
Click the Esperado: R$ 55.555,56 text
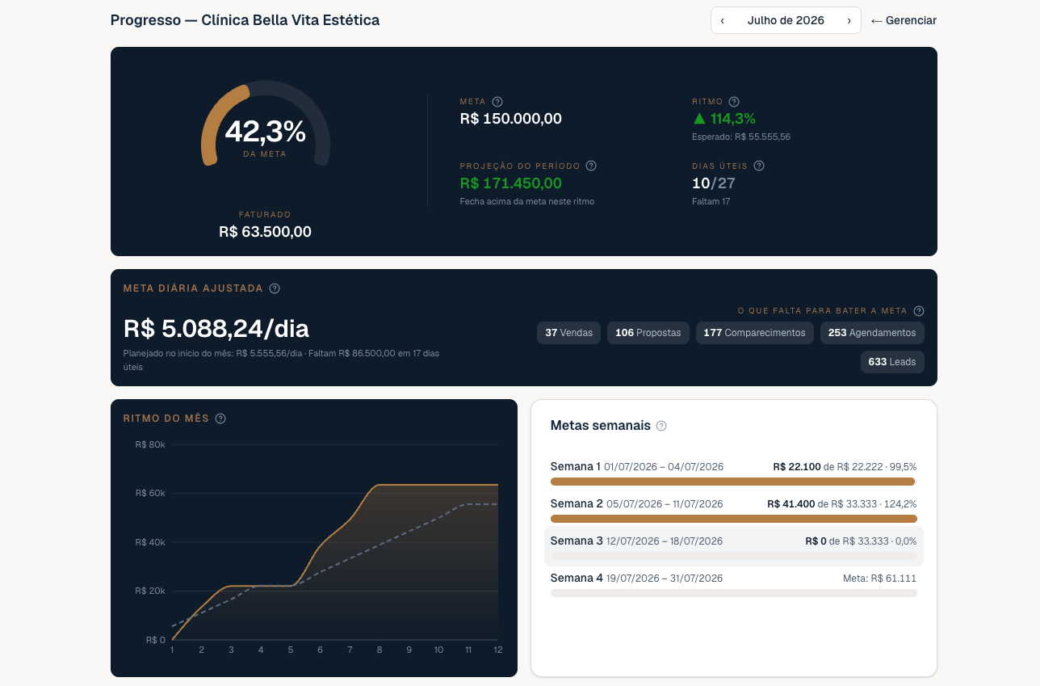tap(741, 137)
